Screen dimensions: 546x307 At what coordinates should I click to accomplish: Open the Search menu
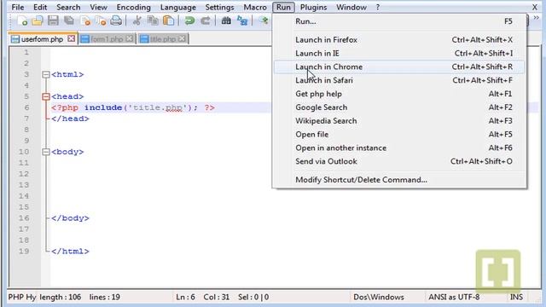click(x=68, y=7)
